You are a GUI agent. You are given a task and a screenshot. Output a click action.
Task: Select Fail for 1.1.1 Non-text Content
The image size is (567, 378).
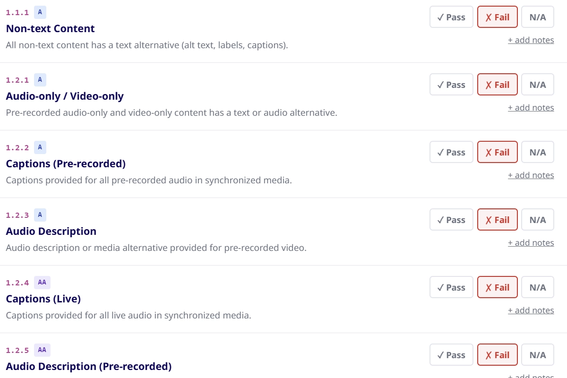click(x=497, y=17)
